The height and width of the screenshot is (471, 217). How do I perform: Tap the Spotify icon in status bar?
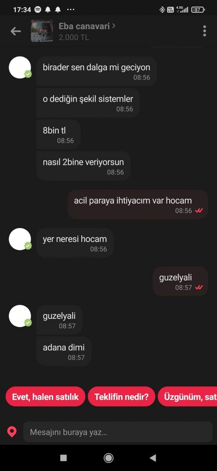pyautogui.click(x=38, y=10)
